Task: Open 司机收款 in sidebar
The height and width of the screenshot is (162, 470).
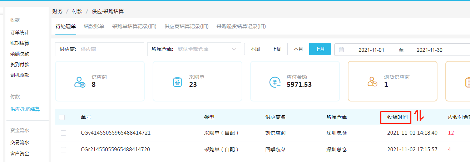Action: 20,75
